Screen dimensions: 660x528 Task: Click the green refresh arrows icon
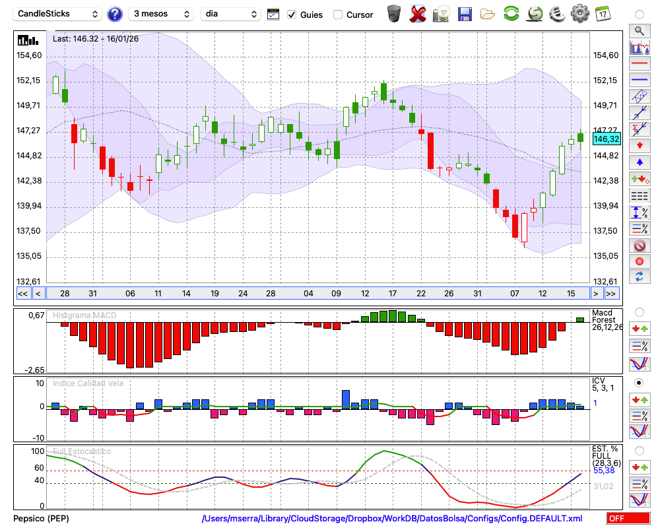click(511, 14)
